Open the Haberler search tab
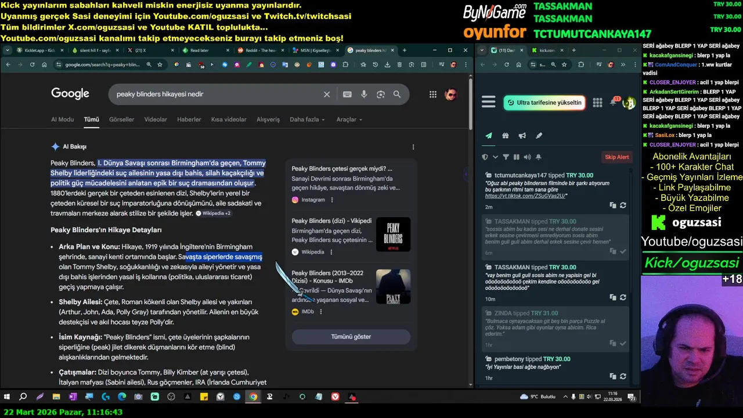 [x=189, y=120]
